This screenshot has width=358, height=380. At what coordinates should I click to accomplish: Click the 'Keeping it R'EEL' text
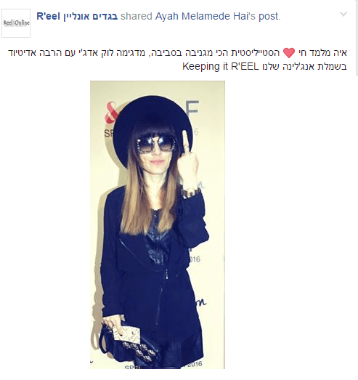pos(221,66)
